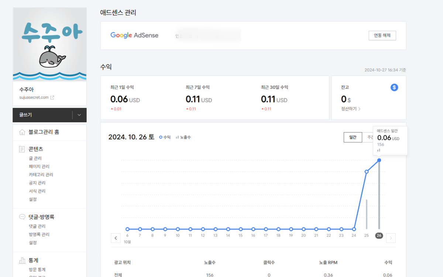Click the sujuasecret.com blog link
This screenshot has height=277, width=443.
click(34, 98)
